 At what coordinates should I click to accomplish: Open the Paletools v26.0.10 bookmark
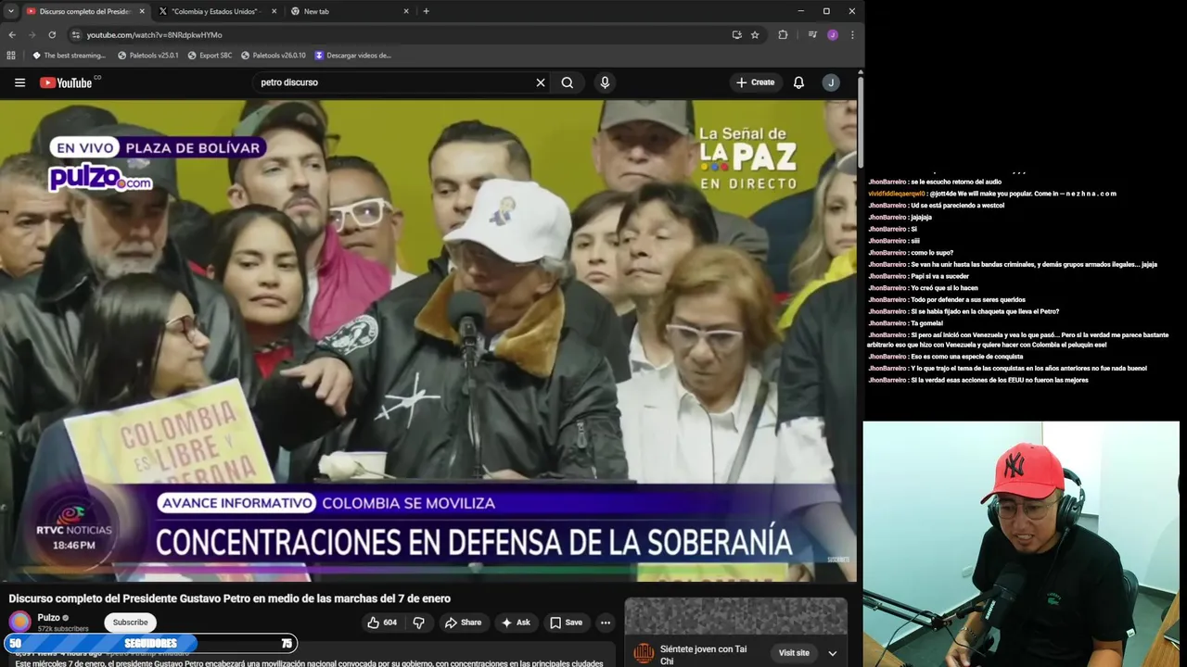click(274, 56)
